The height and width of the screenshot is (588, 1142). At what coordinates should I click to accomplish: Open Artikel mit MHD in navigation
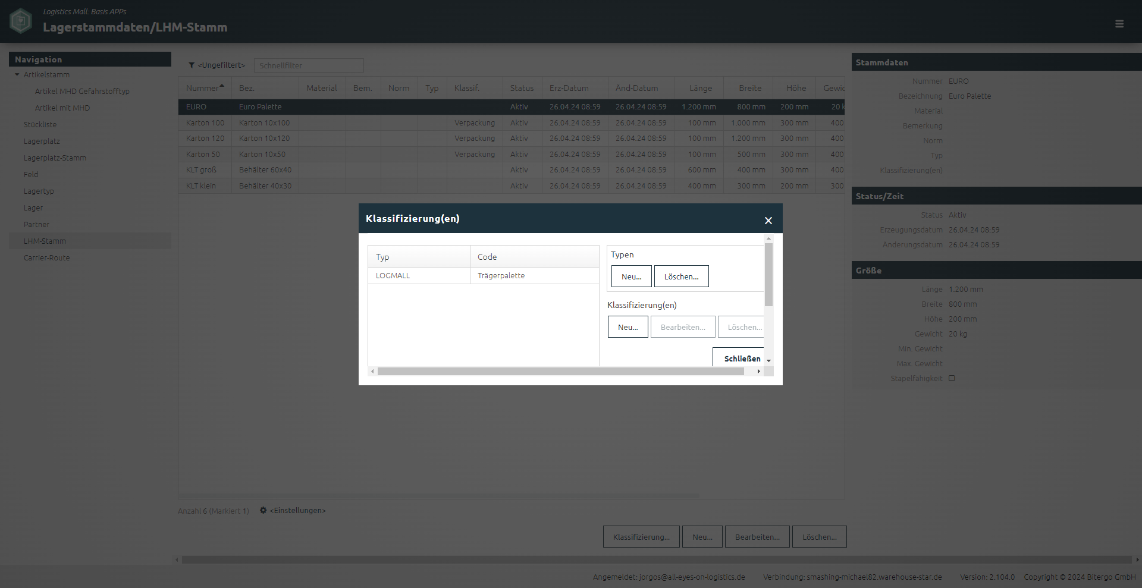(62, 108)
